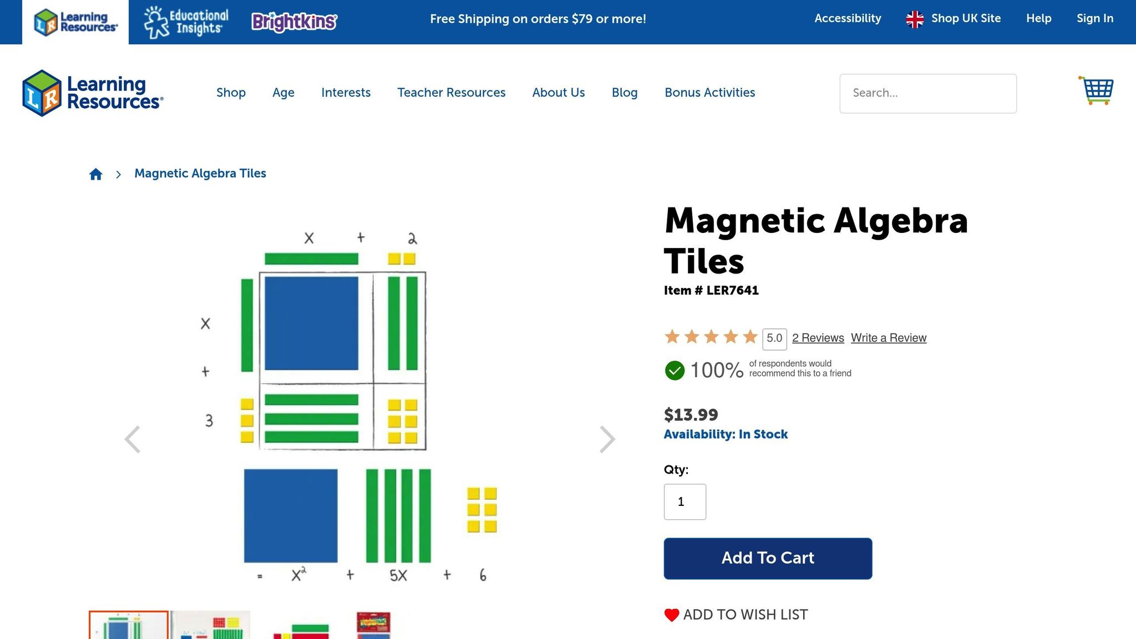
Task: Open the Teacher Resources menu
Action: point(451,93)
